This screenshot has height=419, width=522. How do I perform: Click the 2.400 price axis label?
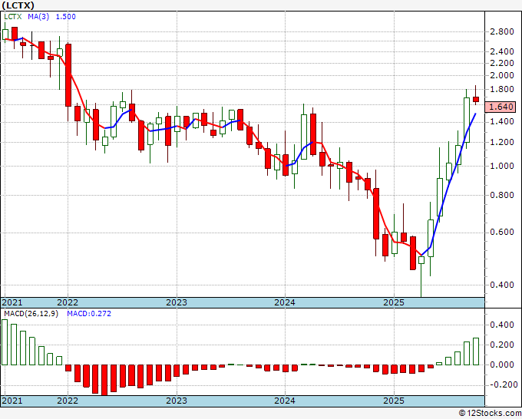(502, 51)
